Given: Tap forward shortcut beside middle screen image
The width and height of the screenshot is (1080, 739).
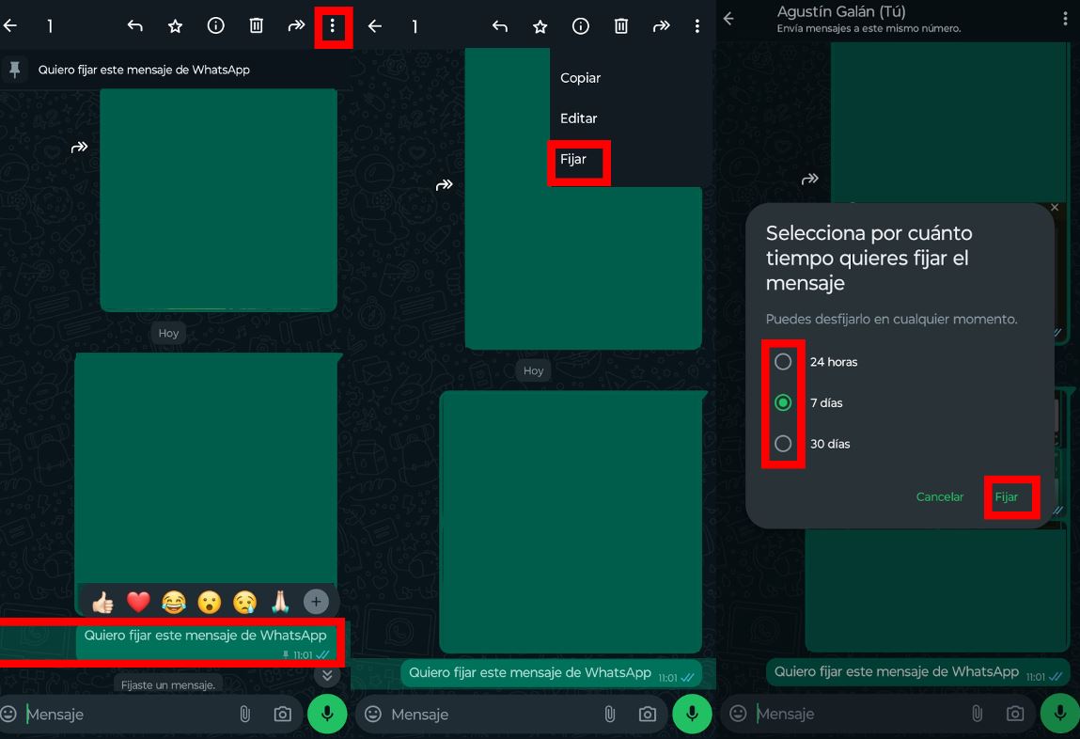Looking at the screenshot, I should click(x=445, y=184).
